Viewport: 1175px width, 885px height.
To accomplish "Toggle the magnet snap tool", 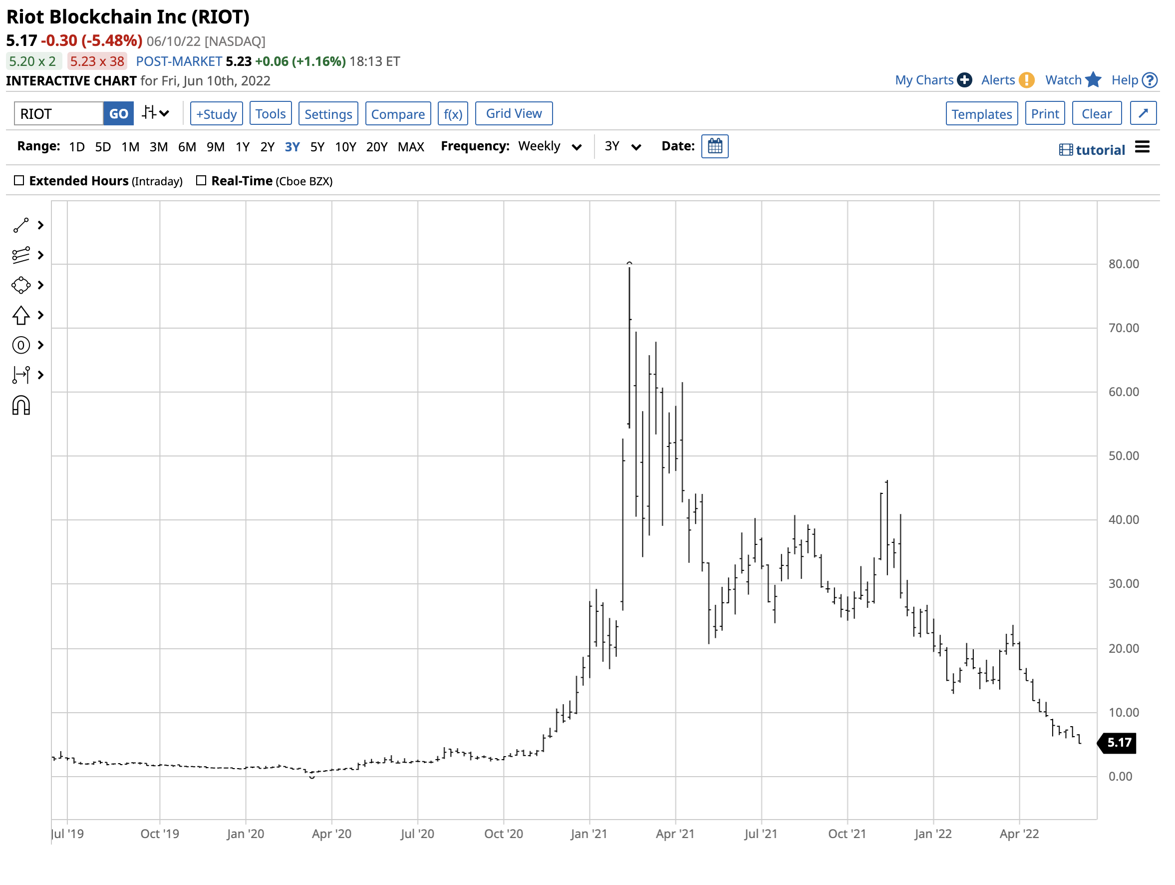I will pos(21,406).
